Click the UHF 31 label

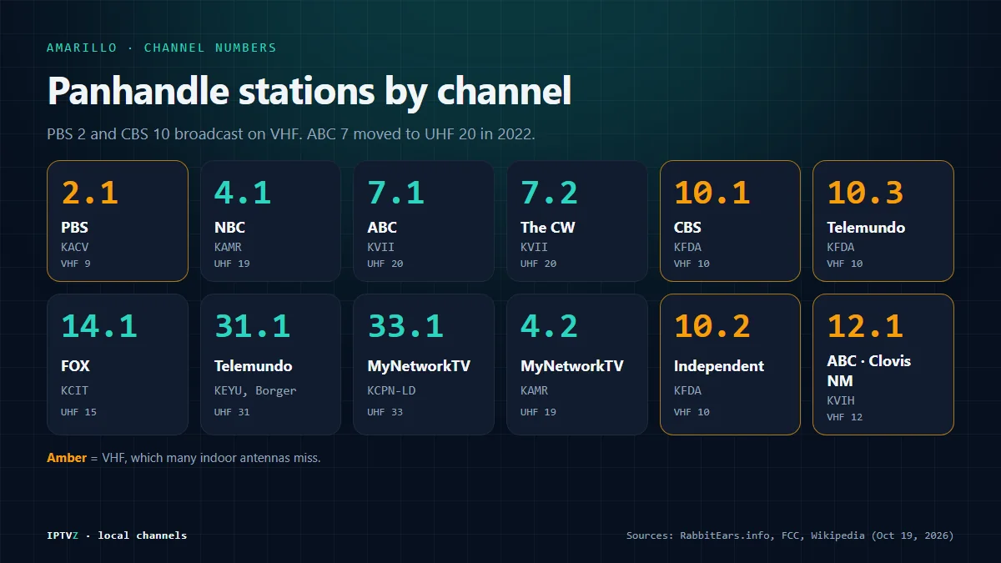coord(232,412)
